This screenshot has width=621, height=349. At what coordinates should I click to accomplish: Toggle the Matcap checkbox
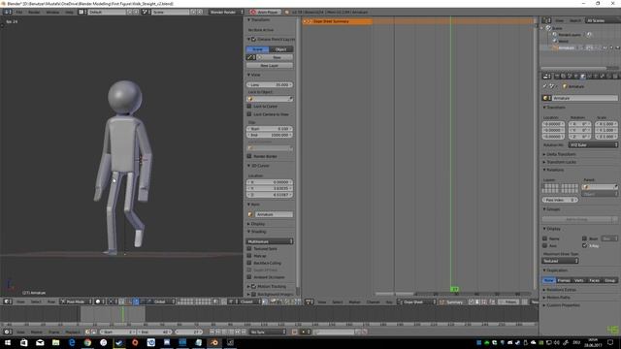click(249, 256)
